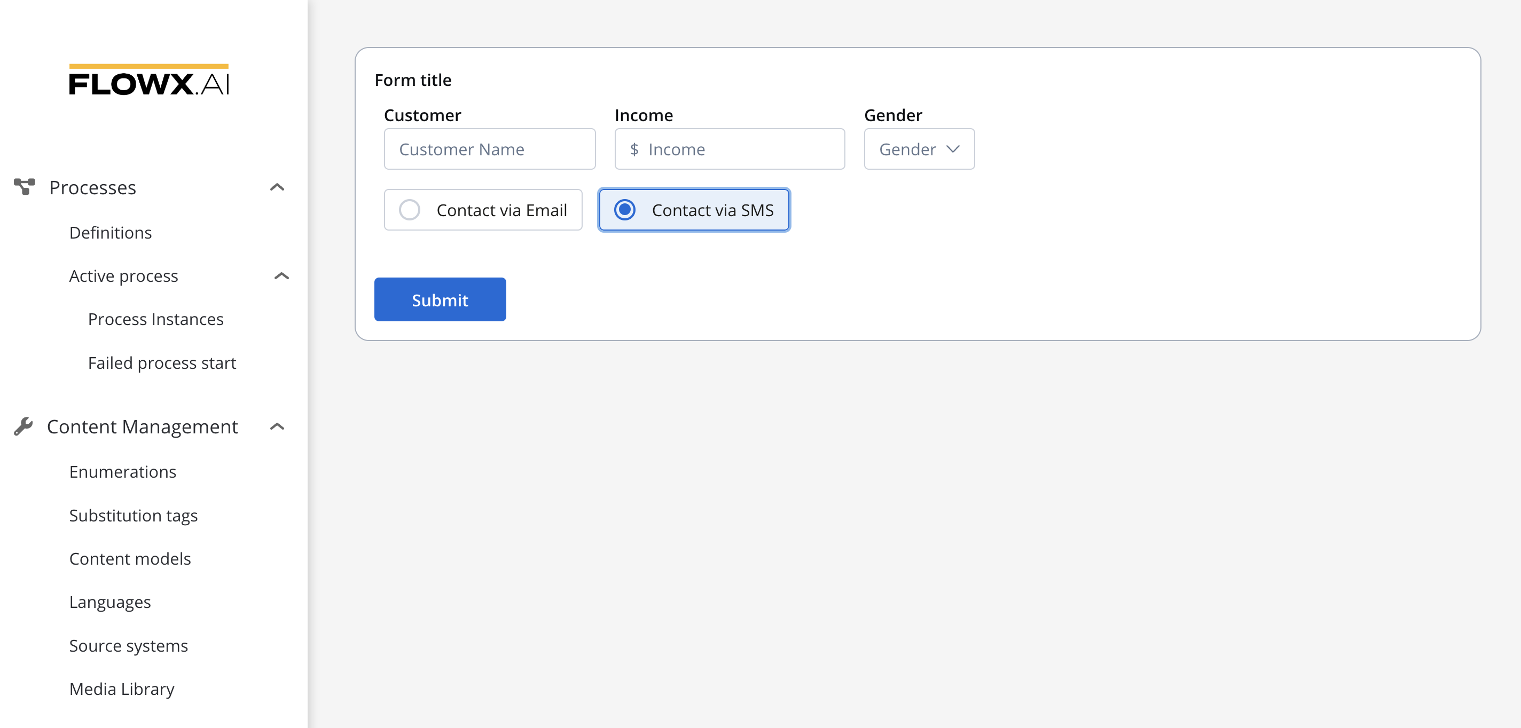1521x728 pixels.
Task: Click the Customer field label
Action: point(422,115)
